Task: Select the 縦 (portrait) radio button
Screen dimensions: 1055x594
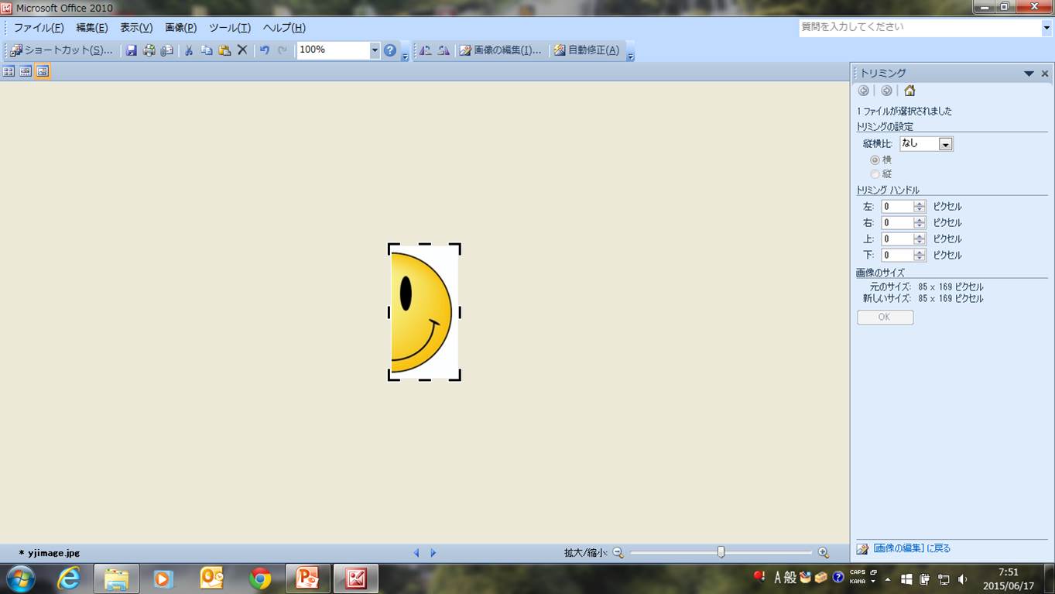Action: [875, 174]
